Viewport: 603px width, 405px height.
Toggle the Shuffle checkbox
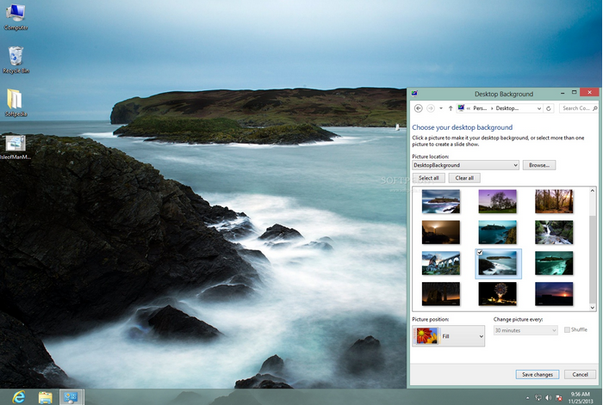coord(567,329)
